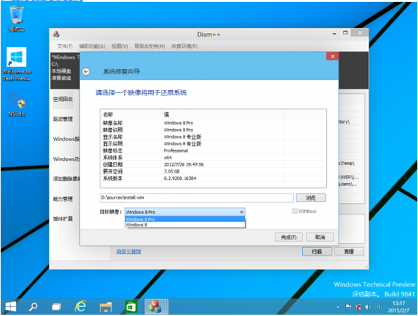The width and height of the screenshot is (418, 316).
Task: Open the 文件(F) menu
Action: click(65, 46)
